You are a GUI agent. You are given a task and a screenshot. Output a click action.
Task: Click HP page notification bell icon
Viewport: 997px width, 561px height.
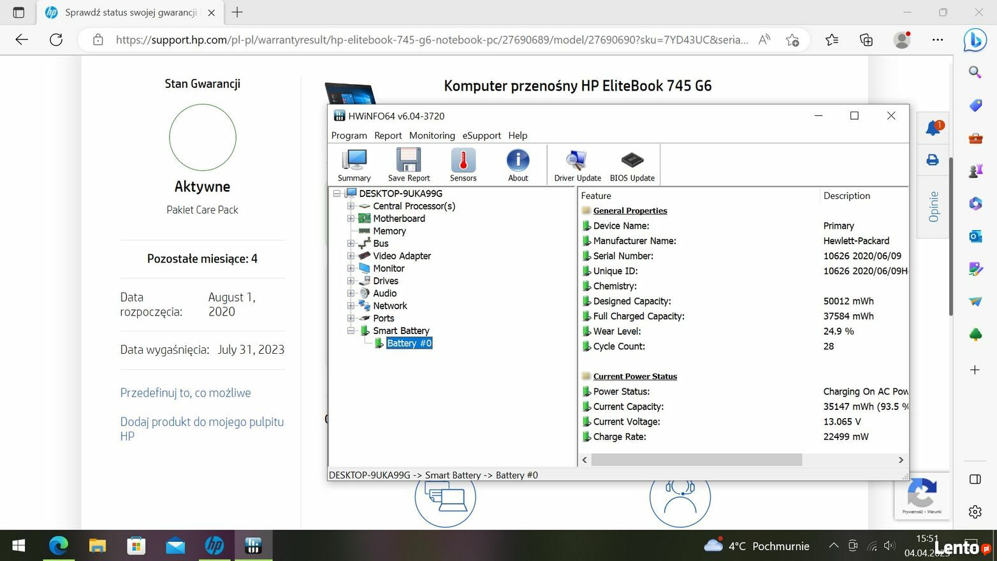(933, 127)
